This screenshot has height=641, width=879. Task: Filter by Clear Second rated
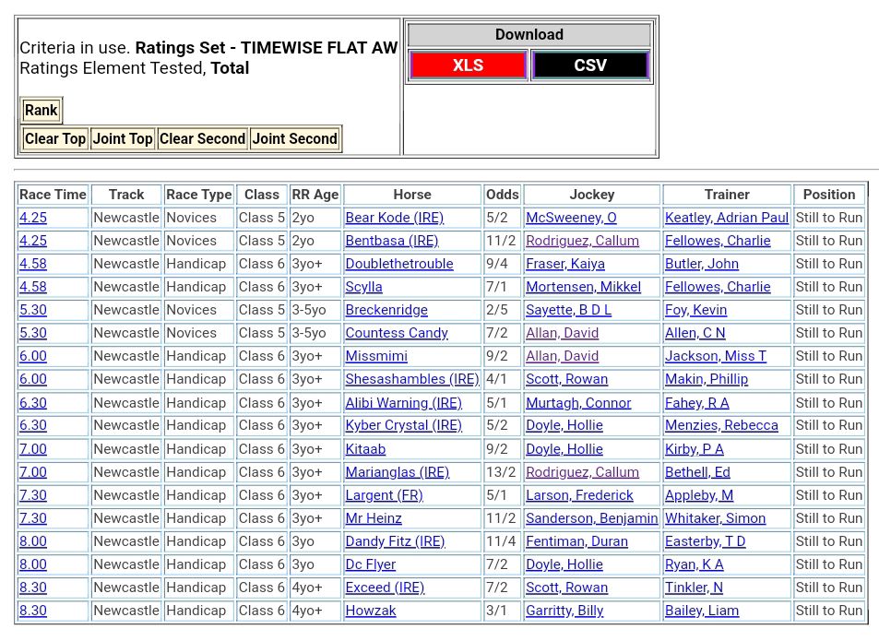(x=202, y=139)
